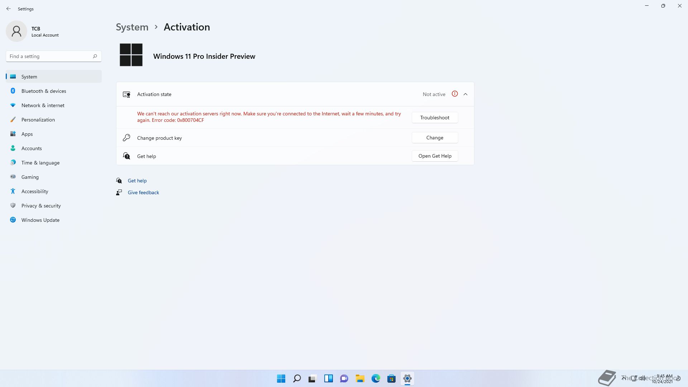Launch Microsoft Edge from the taskbar
This screenshot has height=387, width=688.
tap(376, 378)
